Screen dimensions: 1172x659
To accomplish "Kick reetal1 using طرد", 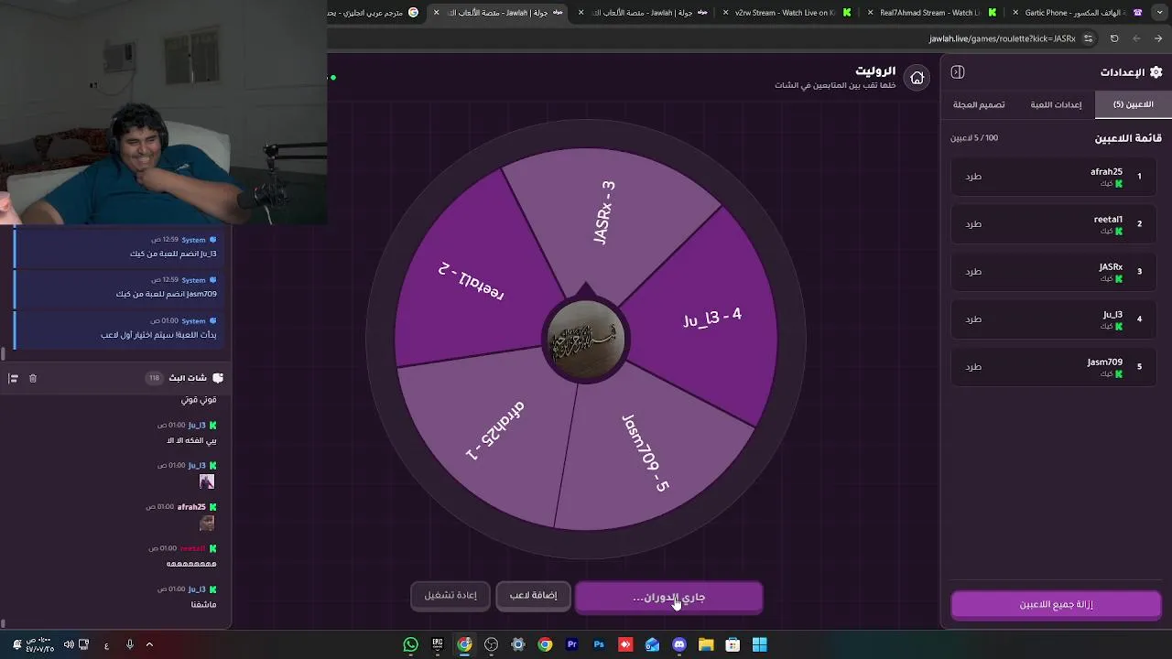I will (973, 224).
